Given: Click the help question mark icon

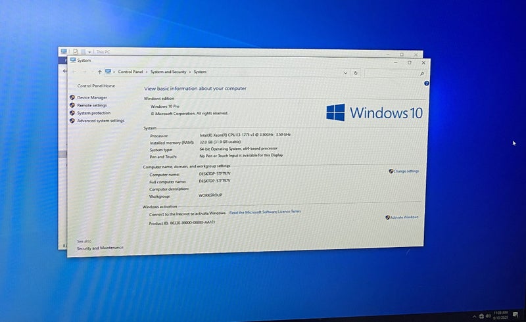Looking at the screenshot, I should (426, 83).
